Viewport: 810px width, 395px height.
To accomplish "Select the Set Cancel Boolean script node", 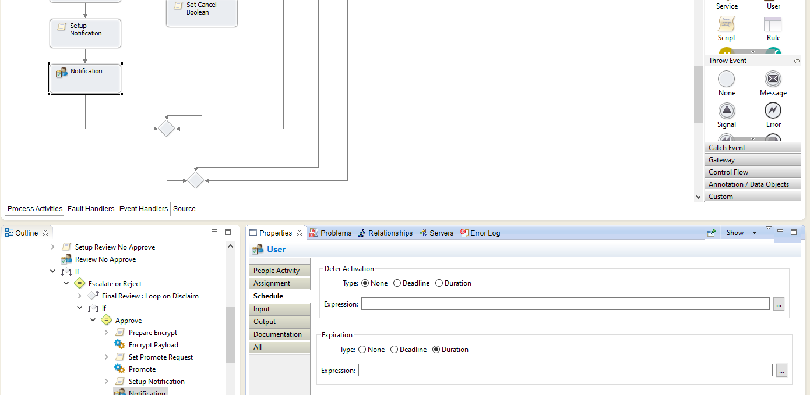I will coord(202,13).
